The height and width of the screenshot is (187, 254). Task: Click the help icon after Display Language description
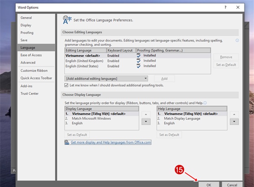(205, 103)
